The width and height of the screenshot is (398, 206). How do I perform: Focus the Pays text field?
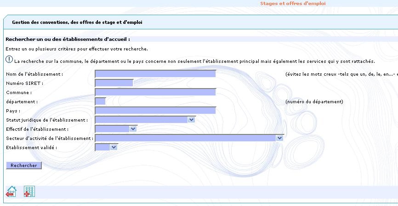pyautogui.click(x=155, y=111)
